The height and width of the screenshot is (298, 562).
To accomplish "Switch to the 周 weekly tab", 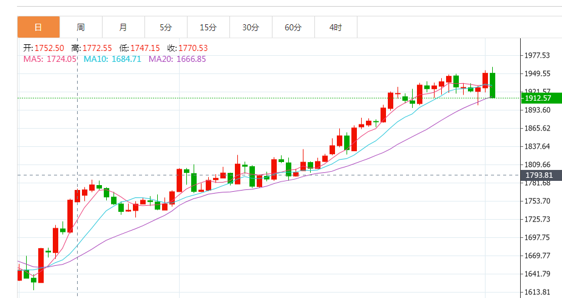I will point(81,27).
